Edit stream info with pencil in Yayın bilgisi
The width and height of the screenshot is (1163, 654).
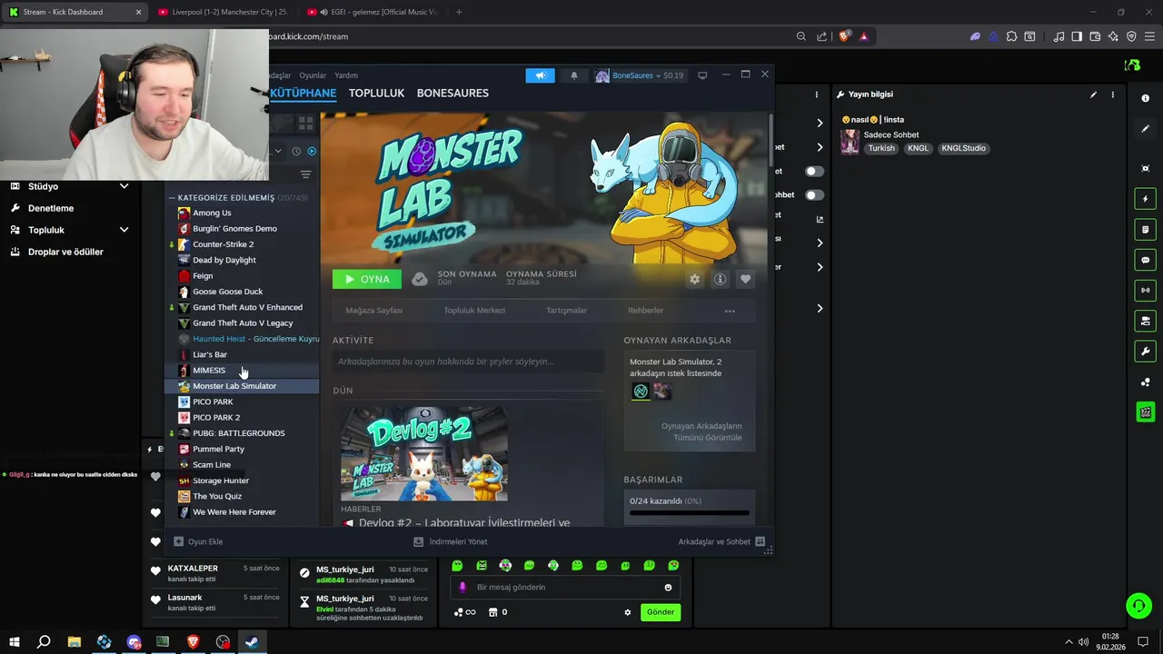click(1093, 94)
